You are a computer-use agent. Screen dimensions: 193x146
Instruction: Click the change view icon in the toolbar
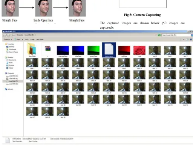(x=181, y=39)
